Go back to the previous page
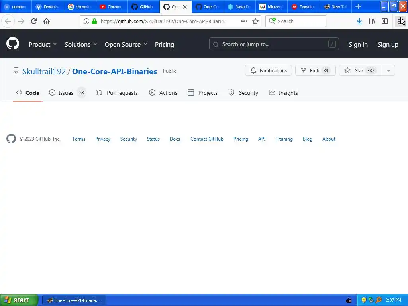The width and height of the screenshot is (408, 306). point(8,21)
